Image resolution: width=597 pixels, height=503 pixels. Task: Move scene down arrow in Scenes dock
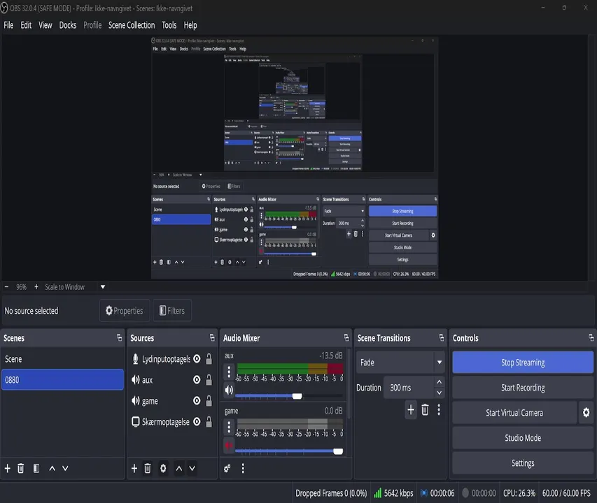[66, 469]
